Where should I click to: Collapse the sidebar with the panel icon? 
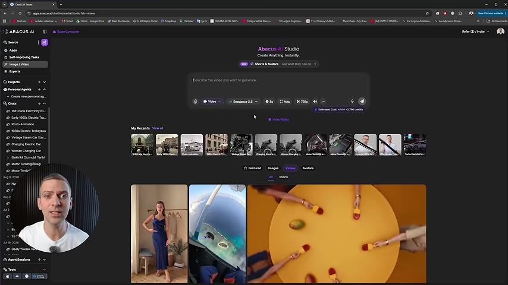point(45,31)
